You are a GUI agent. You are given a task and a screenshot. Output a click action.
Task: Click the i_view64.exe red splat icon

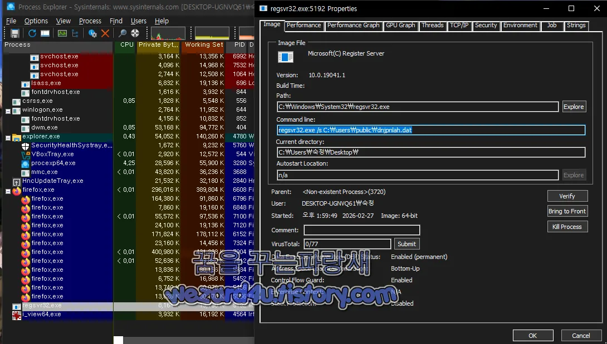(16, 315)
